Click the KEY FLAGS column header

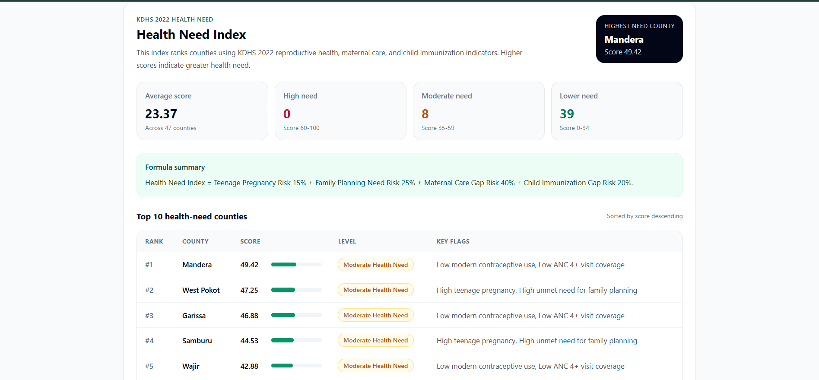coord(453,241)
